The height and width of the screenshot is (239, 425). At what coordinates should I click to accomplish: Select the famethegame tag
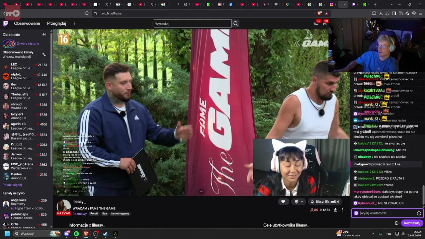point(120,214)
